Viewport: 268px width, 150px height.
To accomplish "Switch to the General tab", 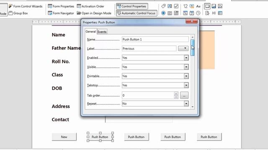I will click(90, 32).
